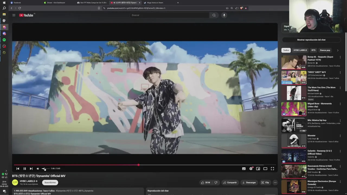
Task: Open the Brave Shields icon
Action: (241, 8)
